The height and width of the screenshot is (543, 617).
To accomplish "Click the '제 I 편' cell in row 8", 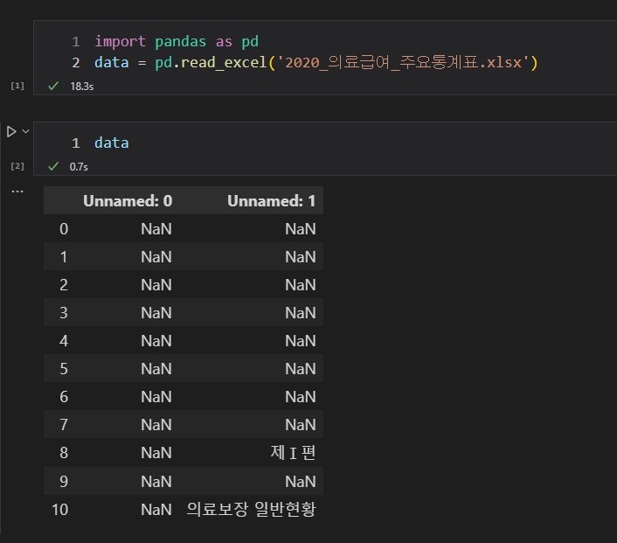I will pyautogui.click(x=293, y=453).
